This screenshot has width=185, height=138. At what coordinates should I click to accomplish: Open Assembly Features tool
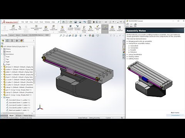pos(71,28)
